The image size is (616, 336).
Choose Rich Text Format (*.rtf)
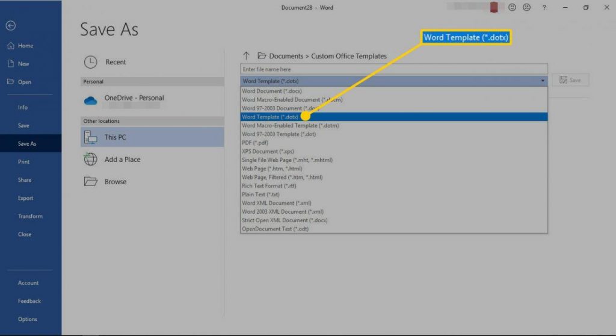(x=393, y=186)
